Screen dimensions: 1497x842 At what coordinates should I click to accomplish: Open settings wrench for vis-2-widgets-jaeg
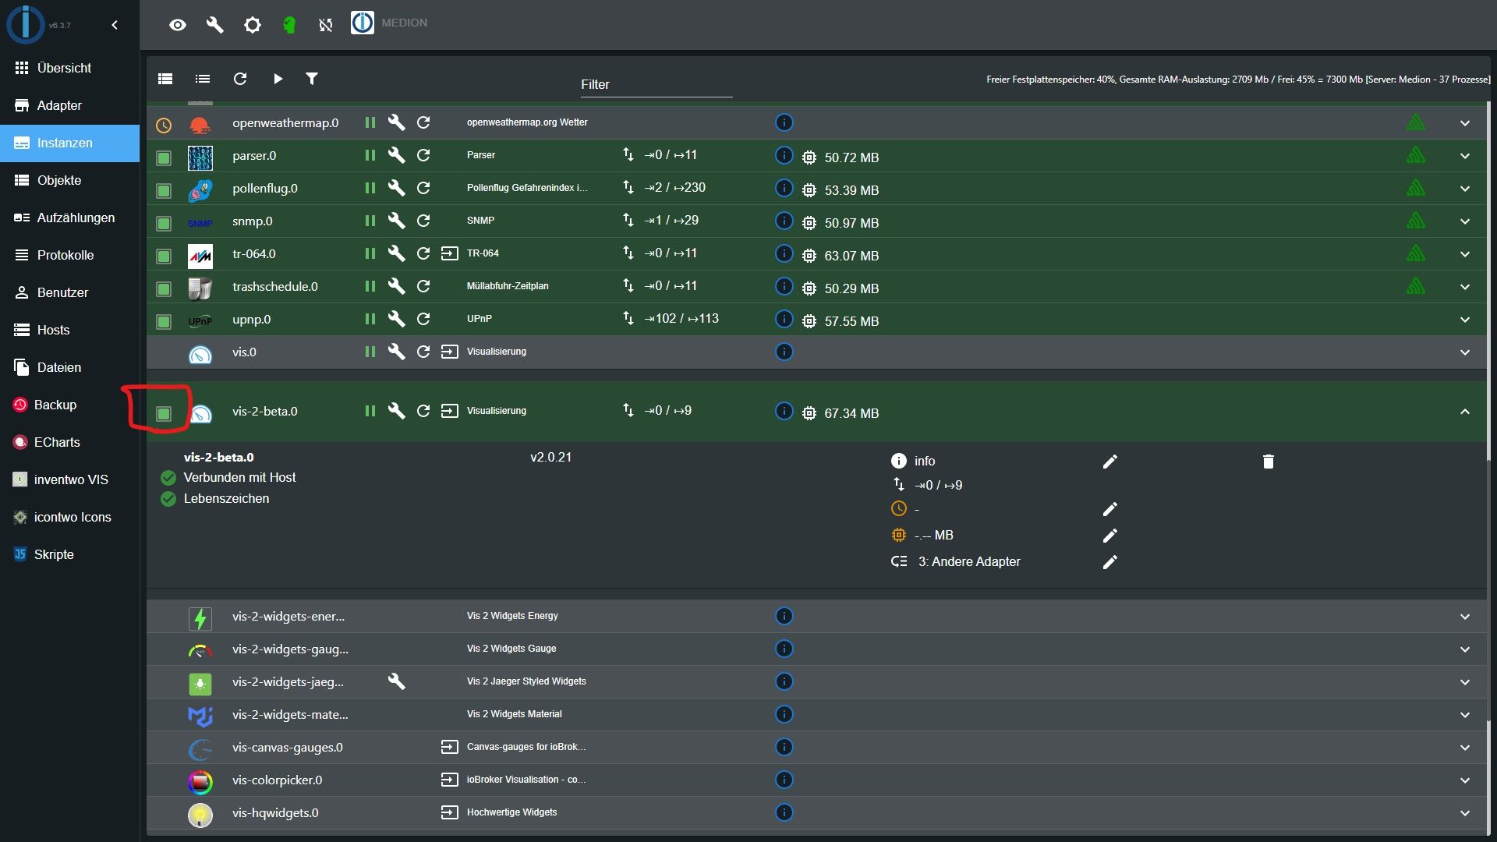tap(397, 681)
